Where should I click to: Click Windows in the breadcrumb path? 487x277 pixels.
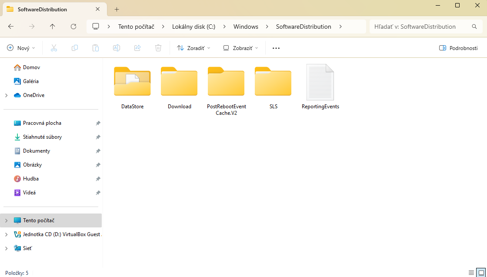[x=246, y=27]
